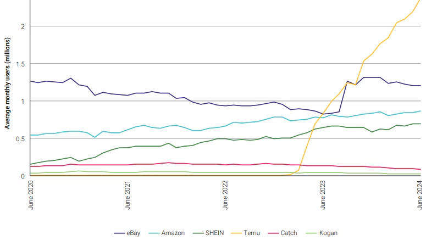Viewport: 426px width, 240px height.
Task: Click the Kogan legend entry
Action: [322, 233]
